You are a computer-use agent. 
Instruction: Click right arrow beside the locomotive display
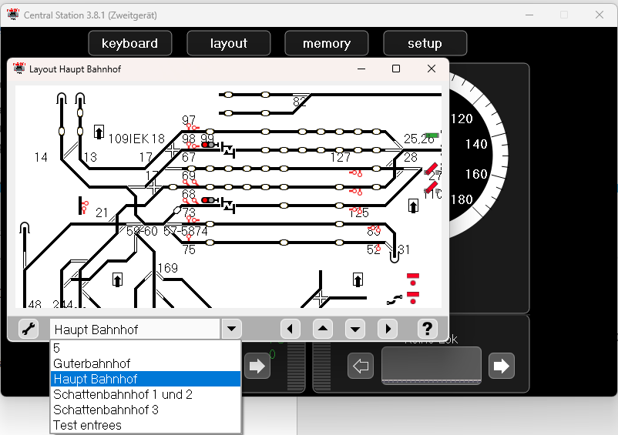click(x=502, y=366)
